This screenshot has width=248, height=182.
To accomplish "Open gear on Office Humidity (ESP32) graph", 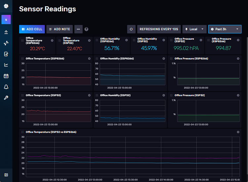I will coord(164,95).
